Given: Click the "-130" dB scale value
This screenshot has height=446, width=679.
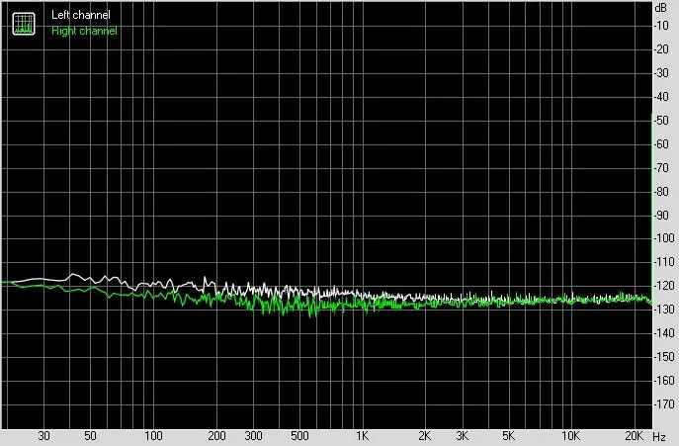Looking at the screenshot, I should point(664,310).
